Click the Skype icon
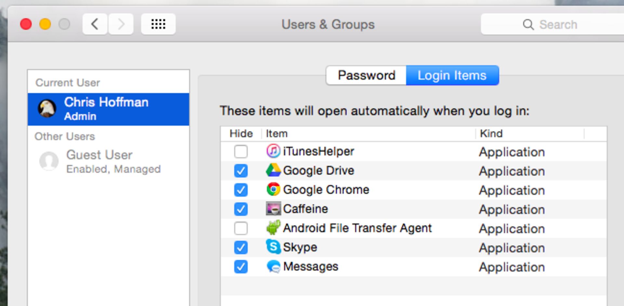Viewport: 624px width, 306px height. 273,247
